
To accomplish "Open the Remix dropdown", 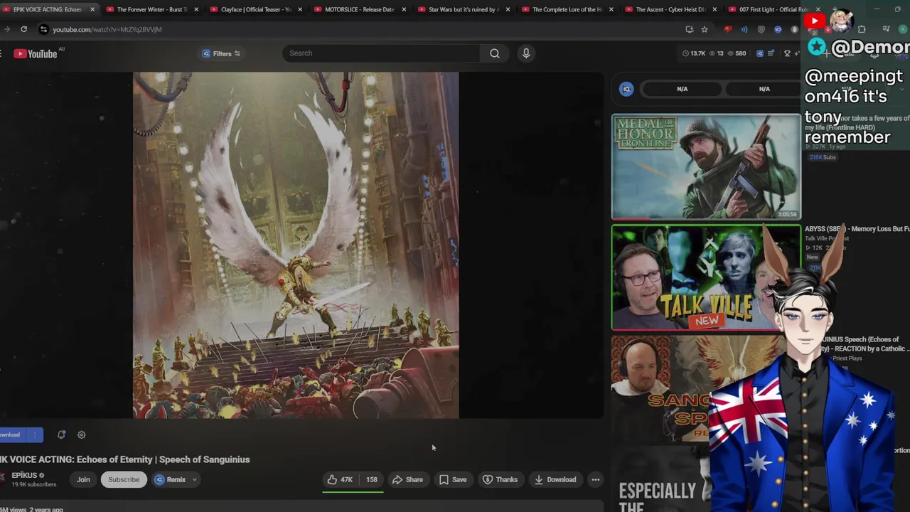I will pyautogui.click(x=176, y=479).
